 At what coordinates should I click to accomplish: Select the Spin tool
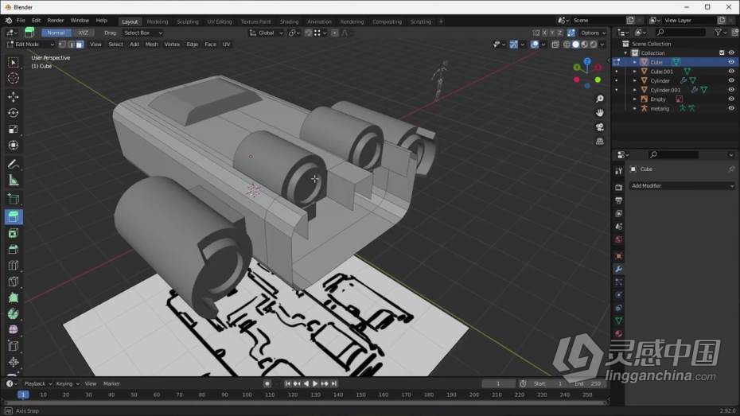coord(14,313)
